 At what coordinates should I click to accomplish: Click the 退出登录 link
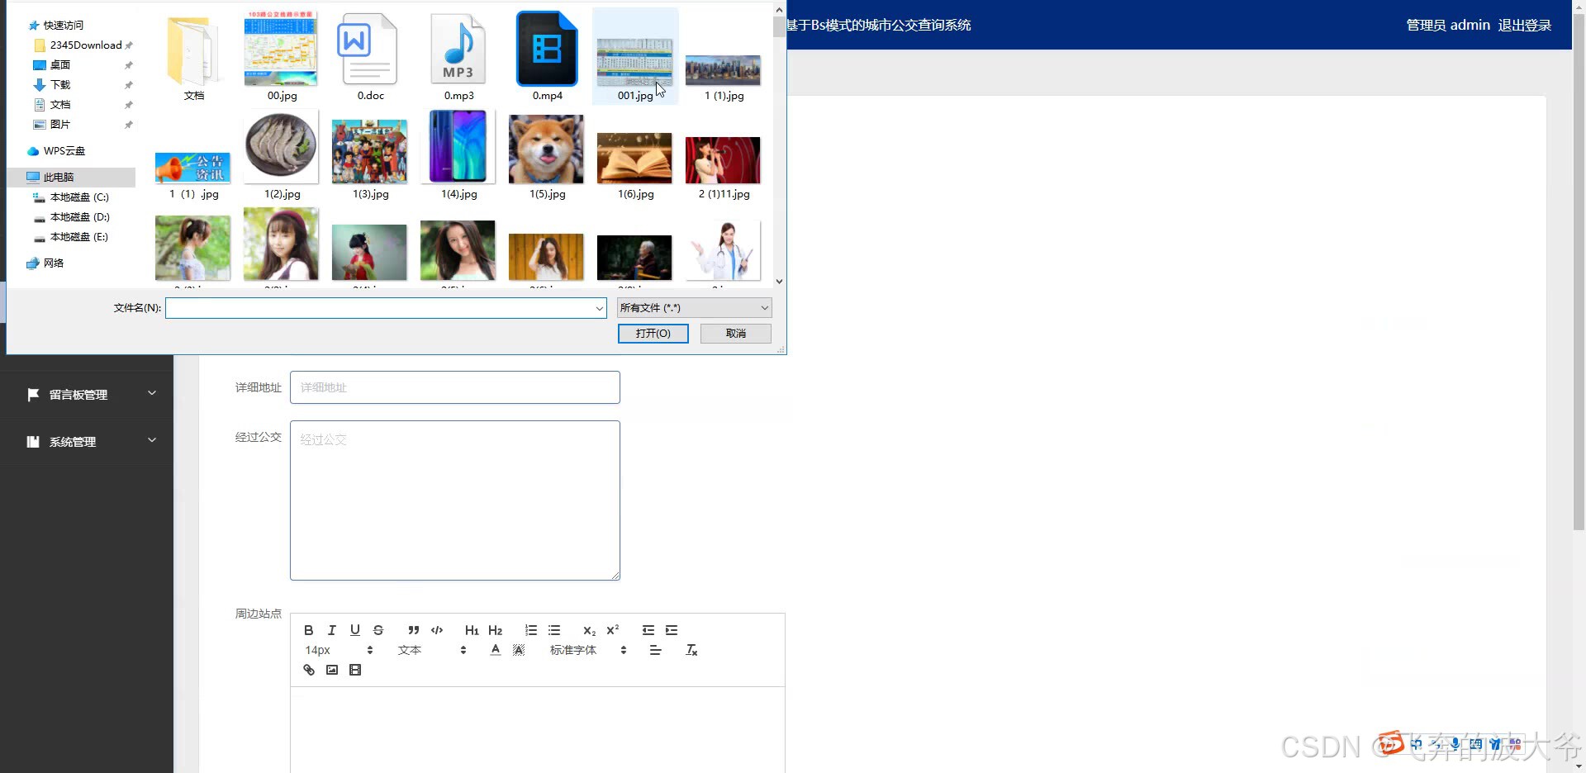[1525, 25]
